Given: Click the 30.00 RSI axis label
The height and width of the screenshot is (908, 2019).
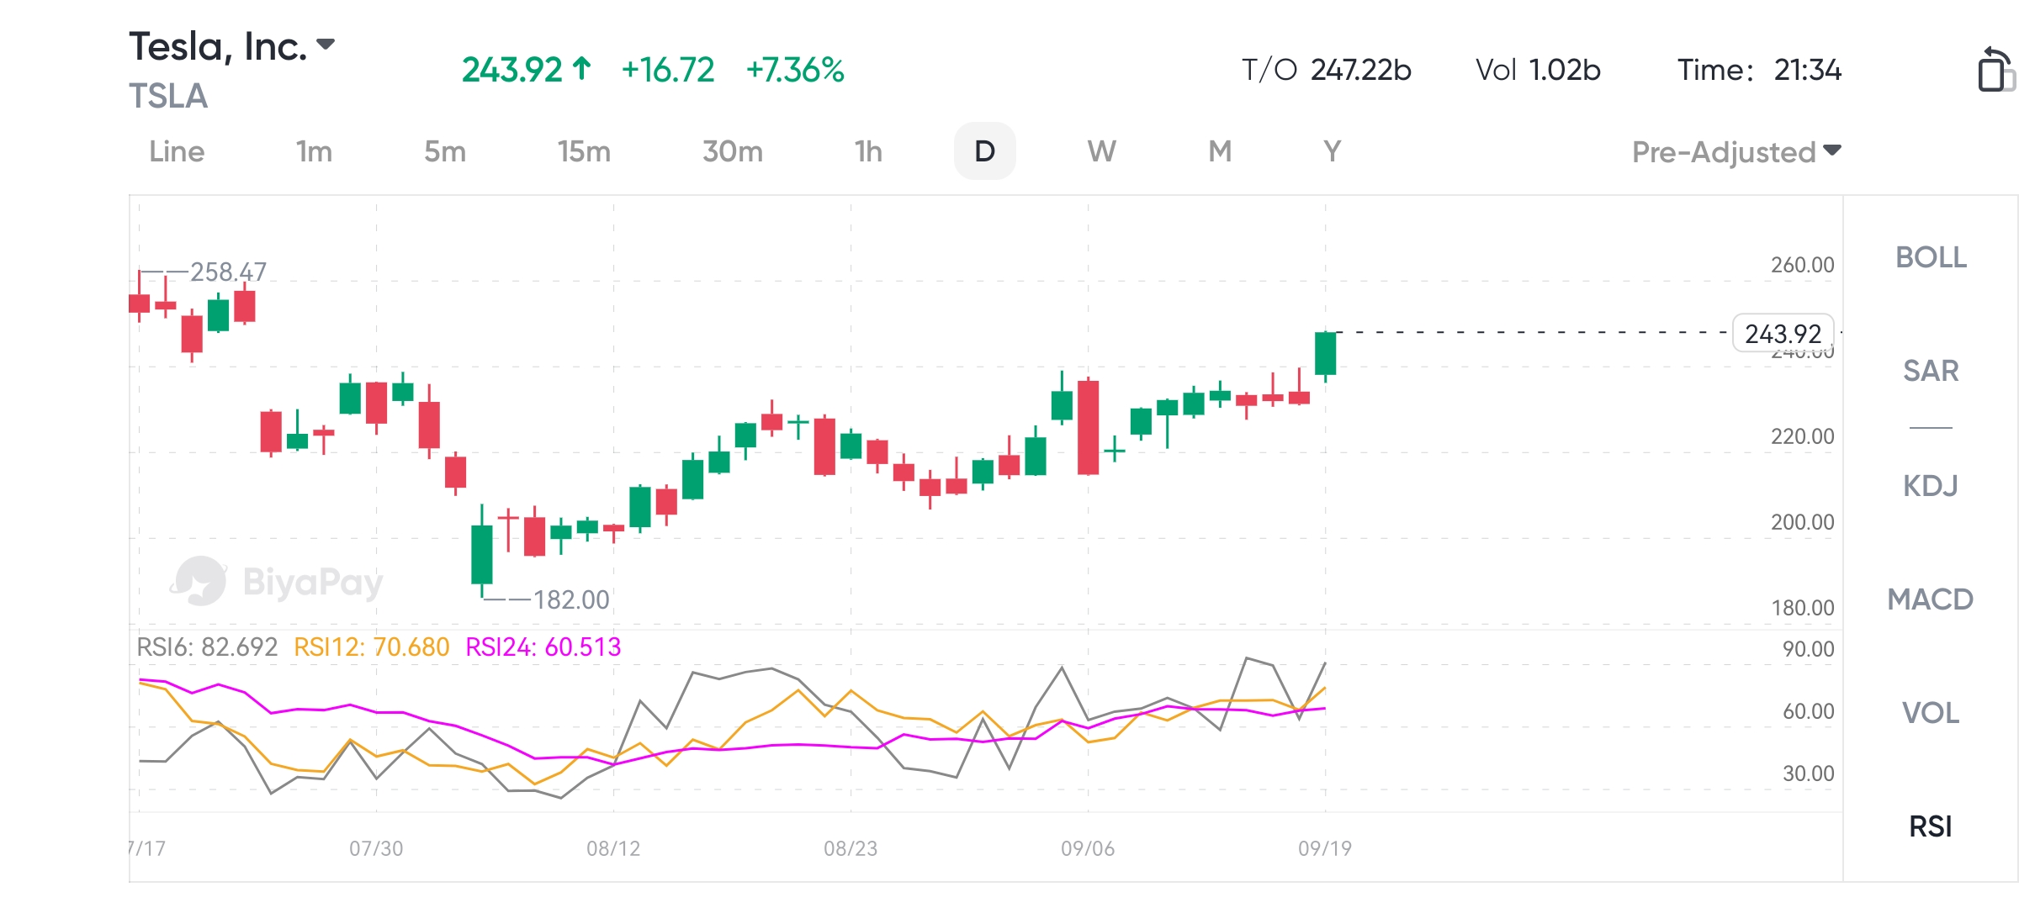Looking at the screenshot, I should (x=1808, y=773).
